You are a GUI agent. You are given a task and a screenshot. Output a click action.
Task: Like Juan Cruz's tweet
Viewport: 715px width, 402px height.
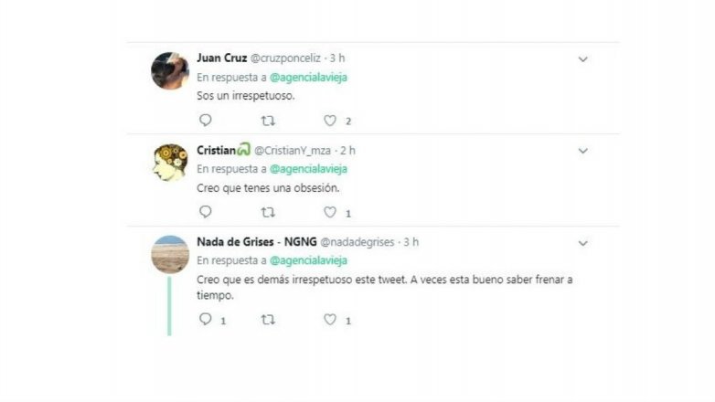(x=330, y=120)
